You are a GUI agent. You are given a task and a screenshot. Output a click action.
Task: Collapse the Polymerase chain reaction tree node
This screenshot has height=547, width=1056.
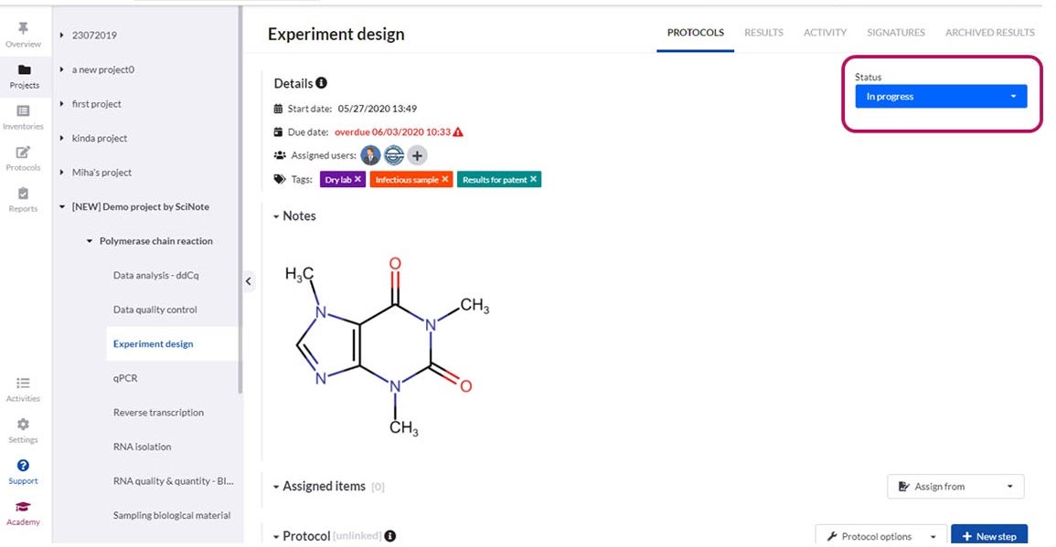(x=90, y=241)
